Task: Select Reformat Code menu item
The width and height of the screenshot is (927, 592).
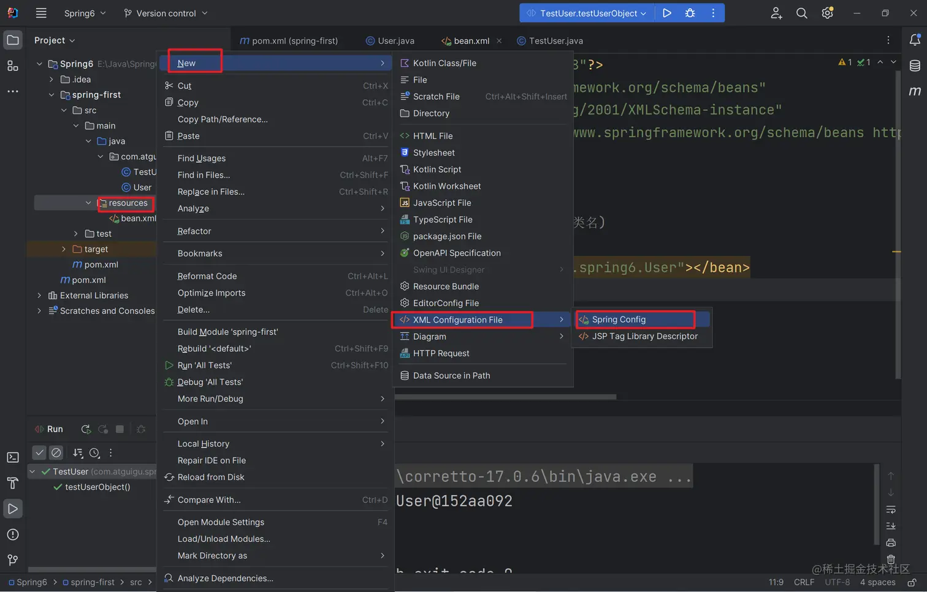Action: 276,276
